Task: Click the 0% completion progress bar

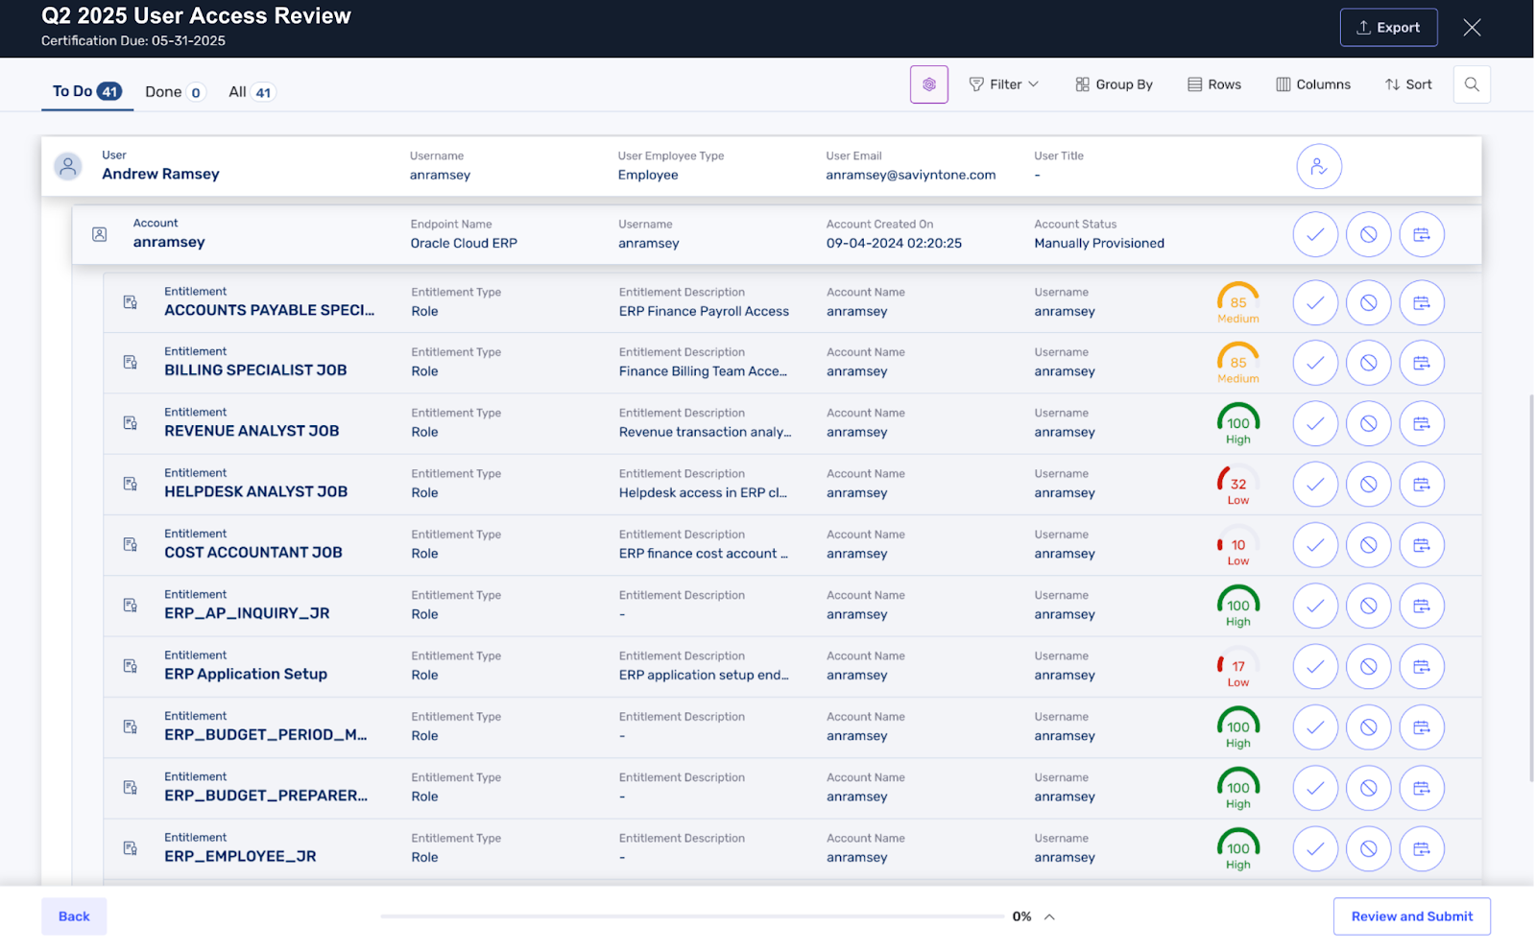Action: (x=691, y=916)
